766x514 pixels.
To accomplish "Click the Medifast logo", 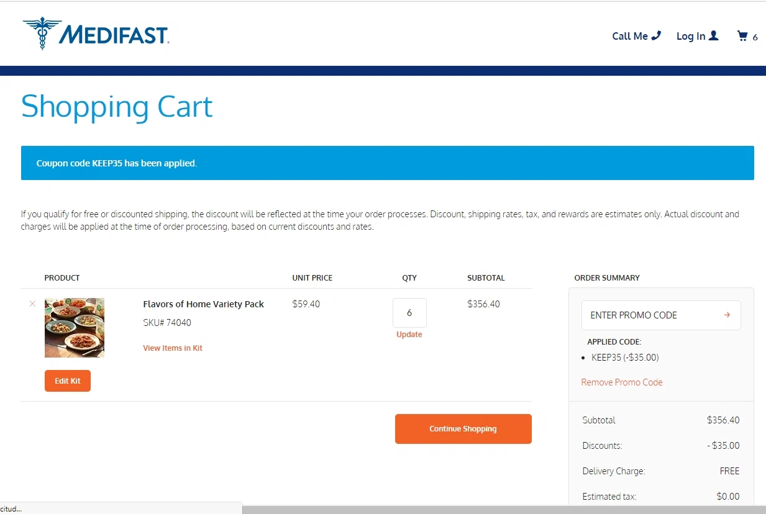I will (96, 34).
